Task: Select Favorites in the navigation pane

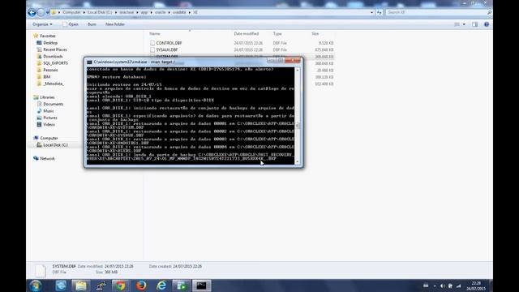Action: 48,36
